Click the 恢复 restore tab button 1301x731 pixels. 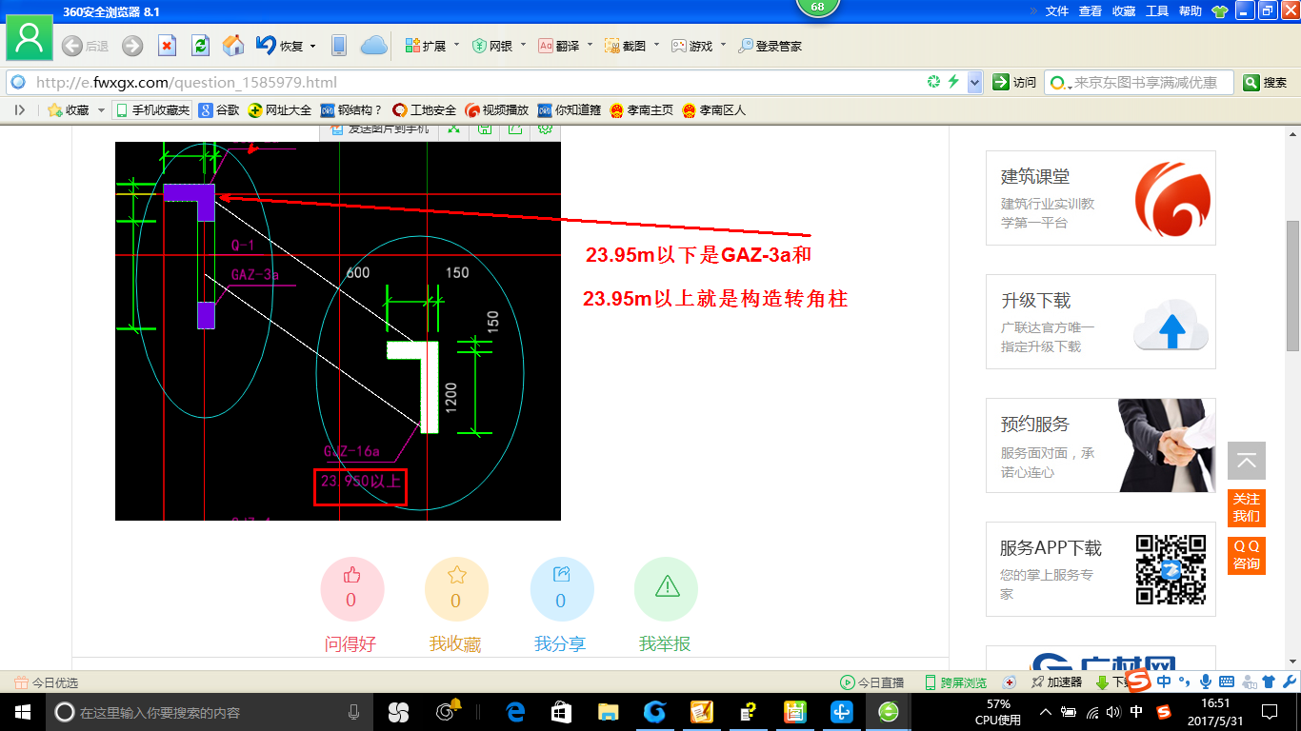(280, 46)
